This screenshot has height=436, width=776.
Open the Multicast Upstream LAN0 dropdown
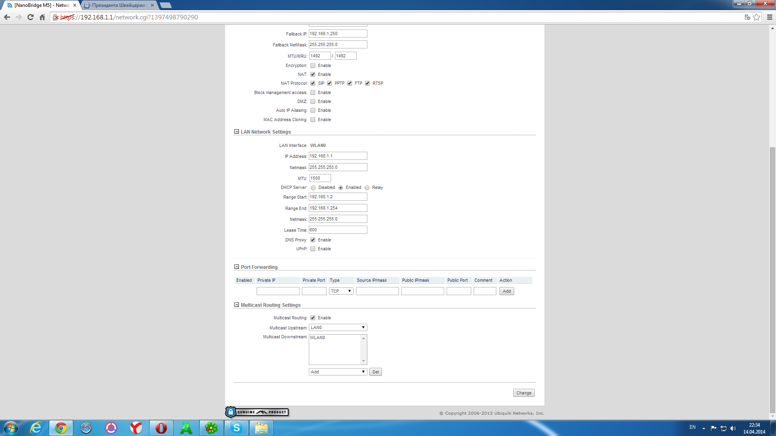338,327
